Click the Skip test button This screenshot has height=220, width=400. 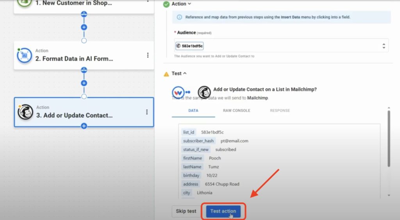186,211
